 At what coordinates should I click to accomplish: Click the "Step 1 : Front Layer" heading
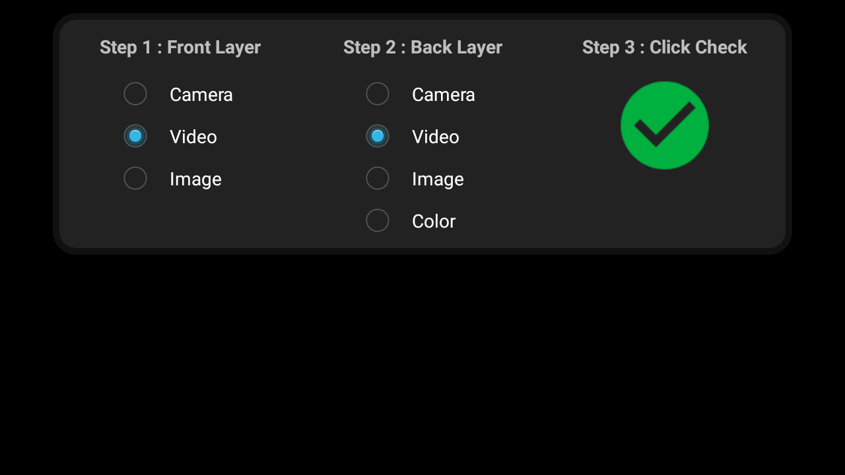(180, 47)
